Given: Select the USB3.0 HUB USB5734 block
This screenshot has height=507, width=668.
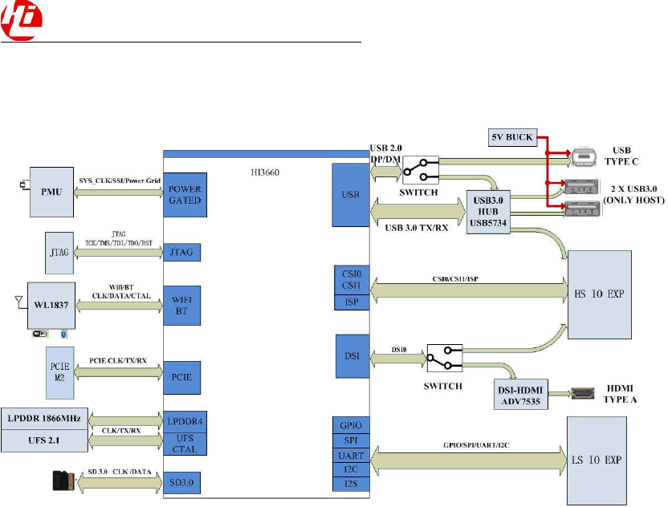Looking at the screenshot, I should [488, 212].
